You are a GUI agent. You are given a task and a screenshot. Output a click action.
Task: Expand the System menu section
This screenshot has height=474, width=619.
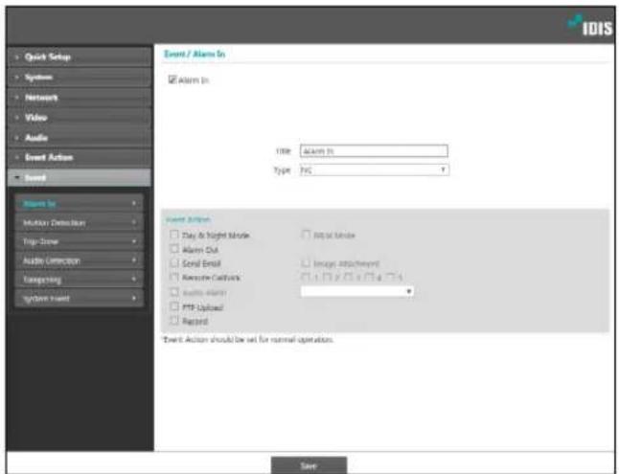(80, 77)
